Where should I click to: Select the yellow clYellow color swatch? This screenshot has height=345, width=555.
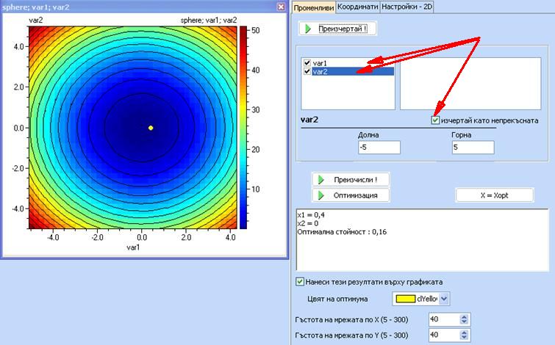[404, 299]
